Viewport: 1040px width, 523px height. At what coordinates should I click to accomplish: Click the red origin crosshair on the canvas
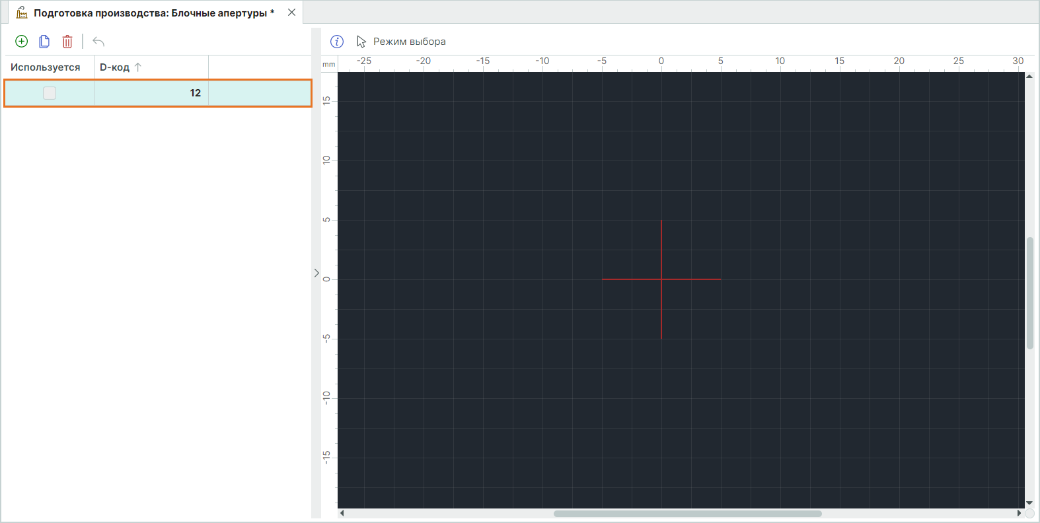(661, 279)
